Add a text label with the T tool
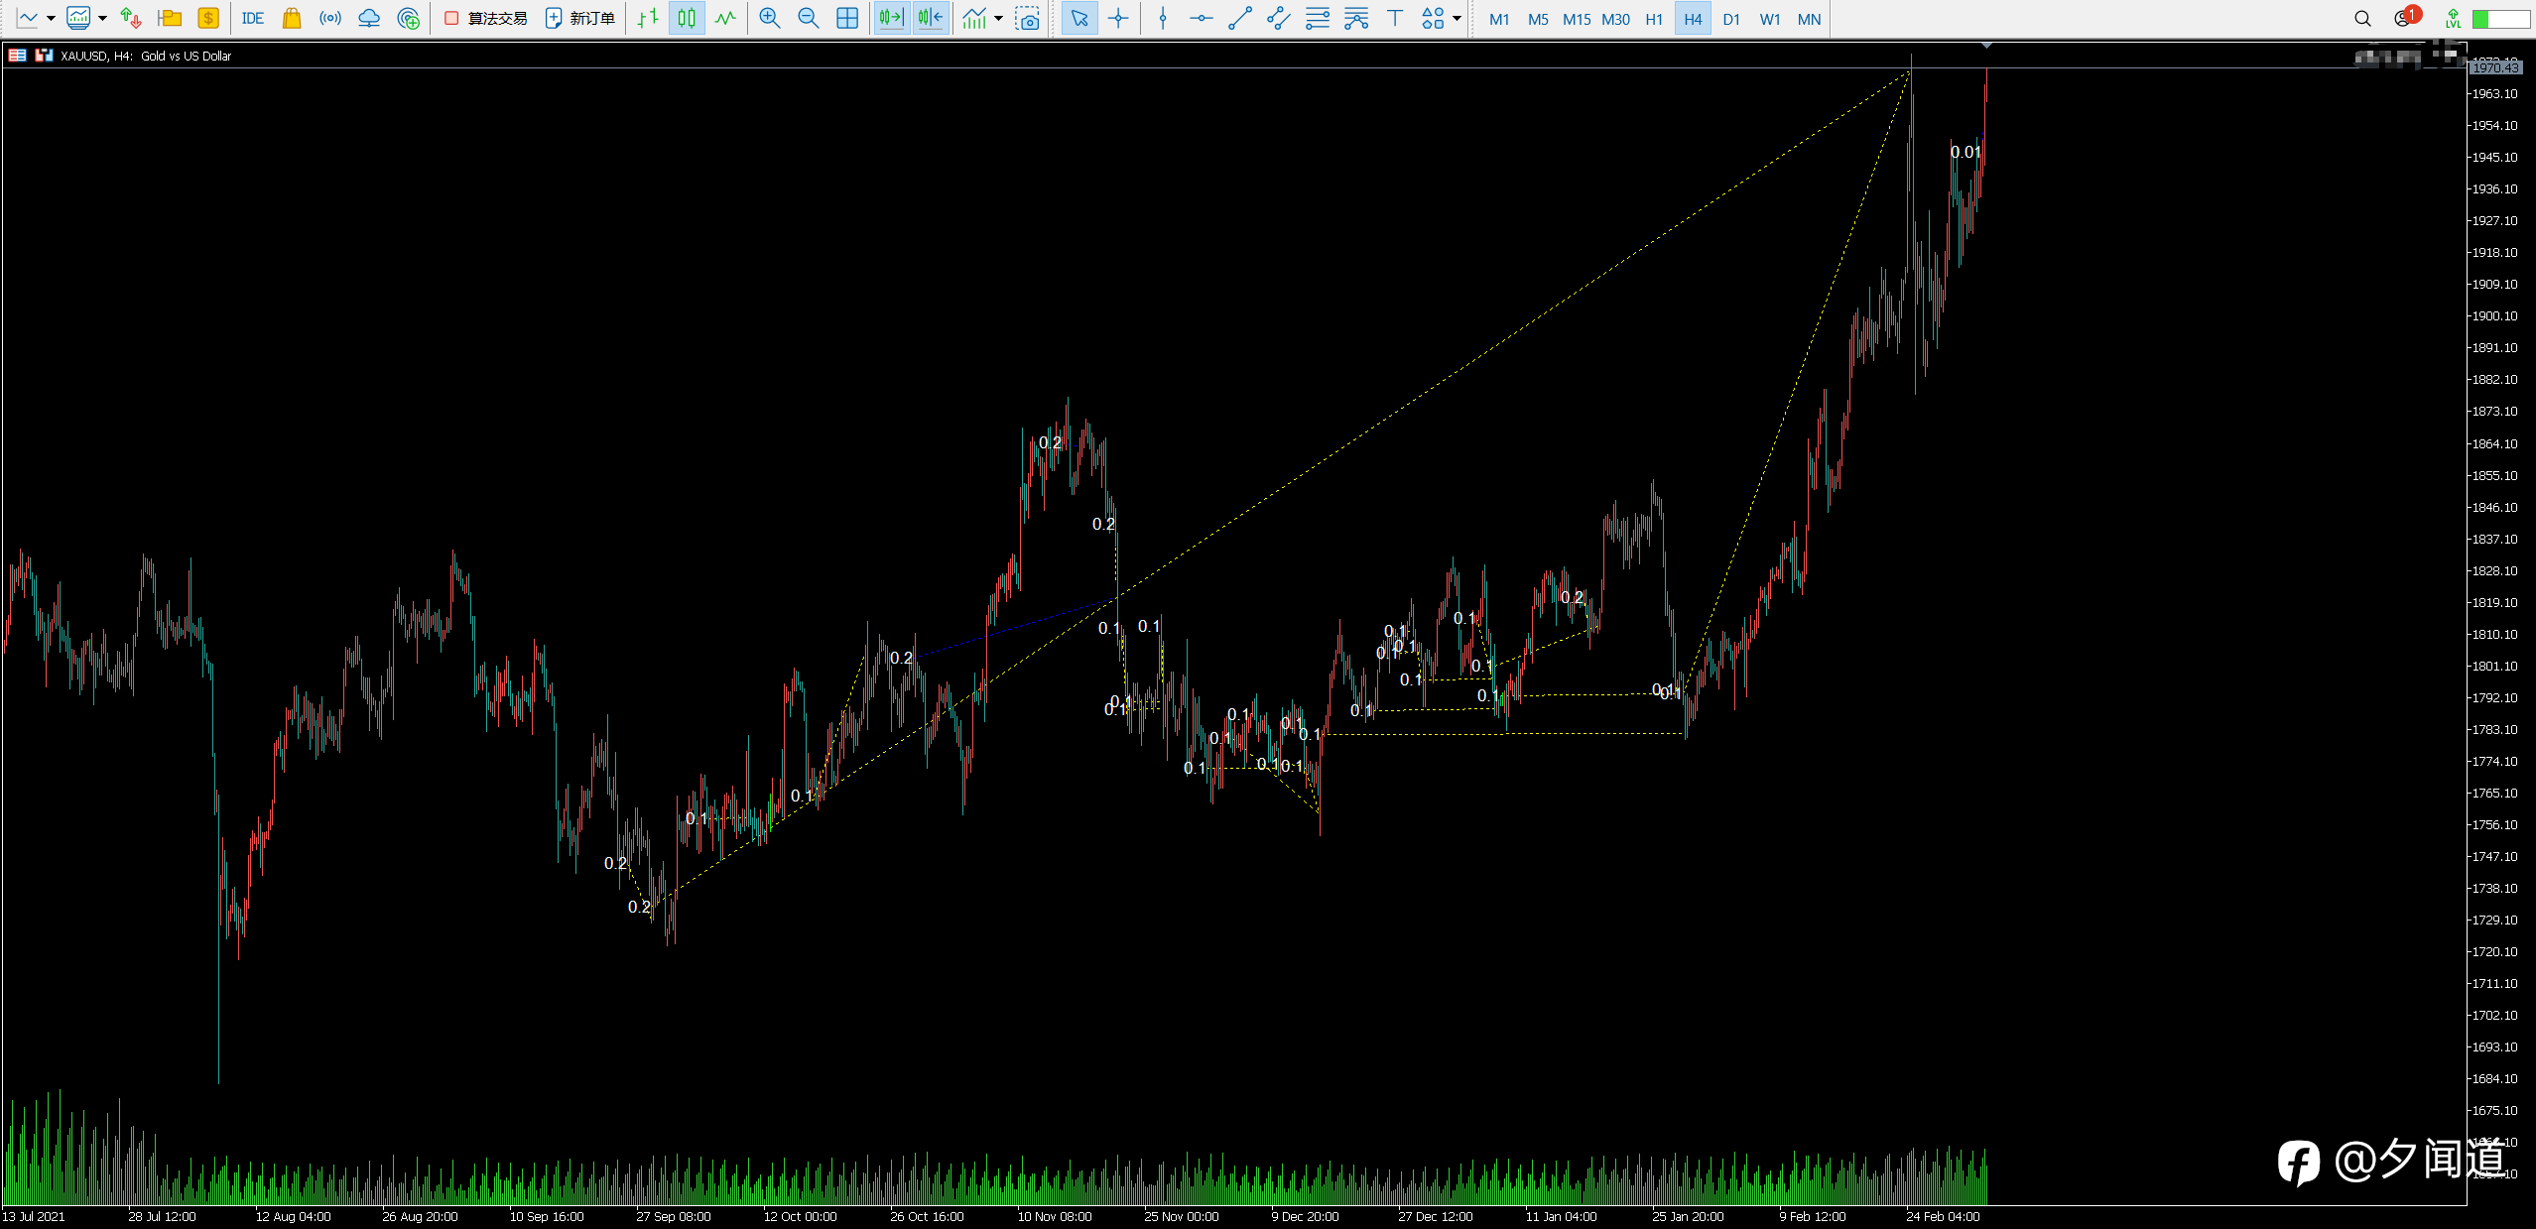This screenshot has height=1229, width=2536. tap(1394, 19)
